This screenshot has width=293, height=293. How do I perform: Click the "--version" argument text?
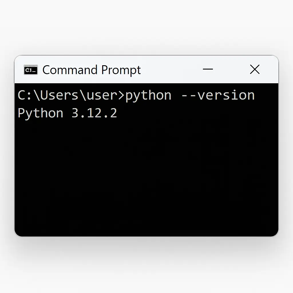tap(217, 95)
